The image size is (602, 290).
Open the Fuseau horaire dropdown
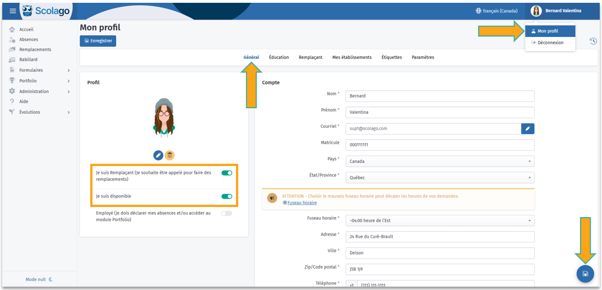[440, 220]
